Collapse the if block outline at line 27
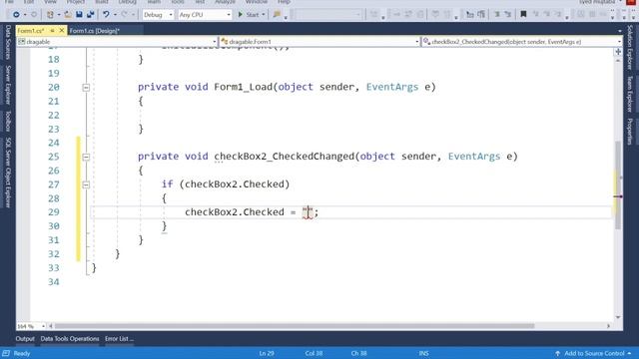 [x=86, y=184]
